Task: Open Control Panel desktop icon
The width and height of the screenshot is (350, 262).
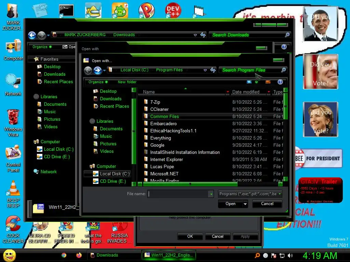Action: point(13,158)
